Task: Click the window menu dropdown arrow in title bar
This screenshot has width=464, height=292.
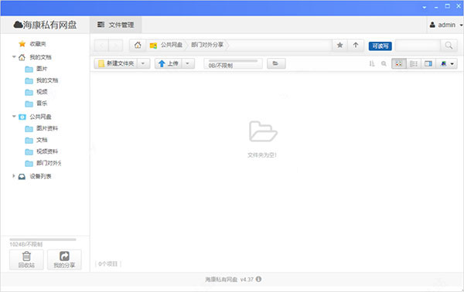Action: pos(425,7)
